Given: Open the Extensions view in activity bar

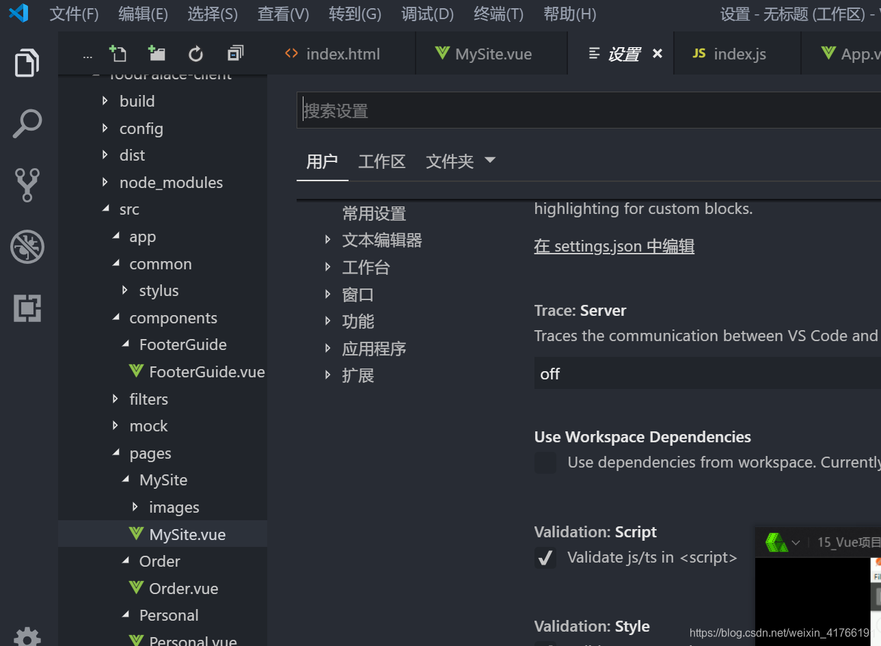Looking at the screenshot, I should pyautogui.click(x=27, y=308).
